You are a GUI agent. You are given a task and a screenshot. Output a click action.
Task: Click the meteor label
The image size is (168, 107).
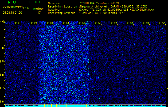coord(38,9)
